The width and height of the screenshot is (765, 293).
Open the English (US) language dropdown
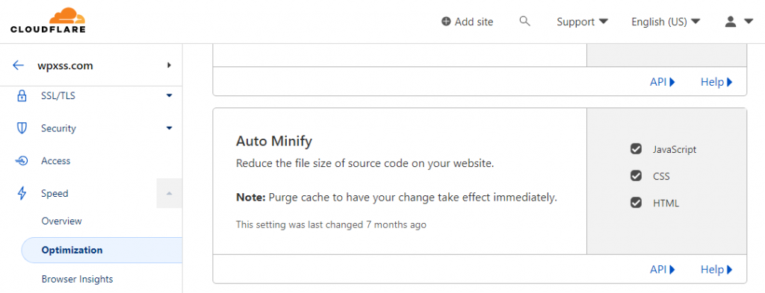[x=666, y=22]
